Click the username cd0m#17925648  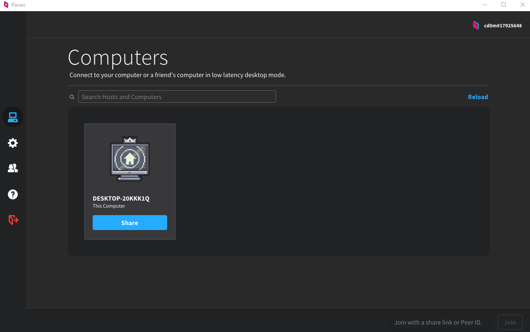pyautogui.click(x=503, y=26)
